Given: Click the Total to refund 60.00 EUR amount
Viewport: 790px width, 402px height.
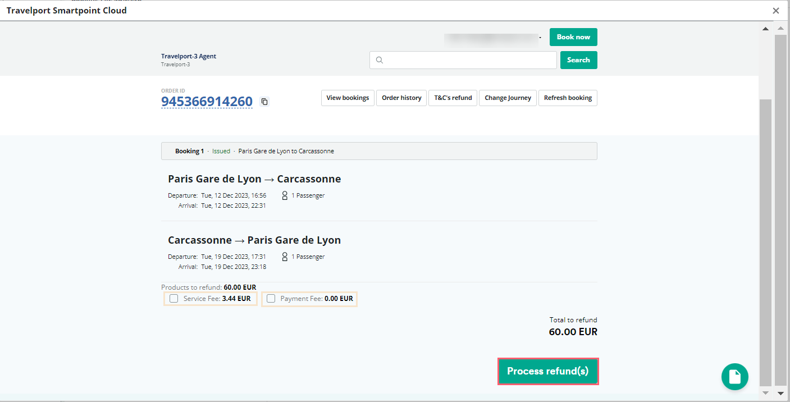Looking at the screenshot, I should pos(573,332).
